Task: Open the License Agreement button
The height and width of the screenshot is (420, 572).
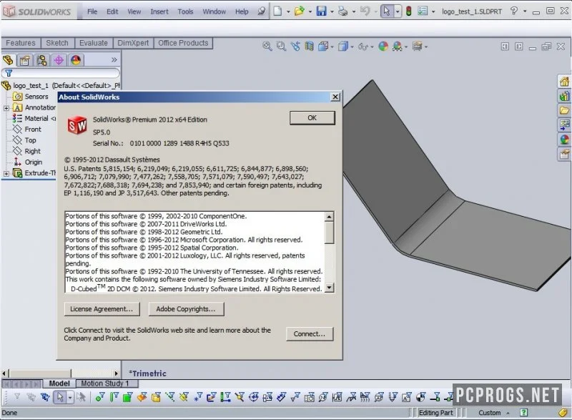Action: 102,309
